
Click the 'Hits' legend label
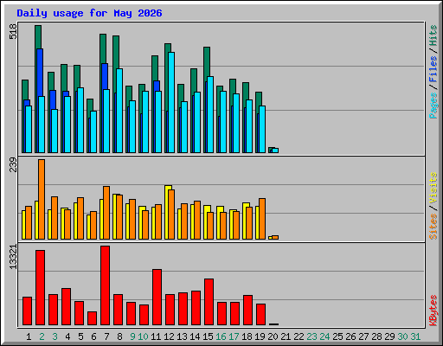[433, 35]
